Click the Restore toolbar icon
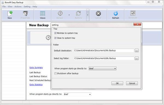Image resolution: width=164 pixels, height=105 pixels. 78,13
